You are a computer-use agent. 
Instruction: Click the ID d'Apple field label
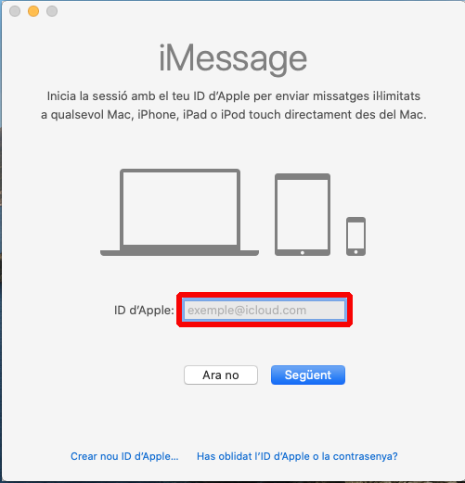[144, 310]
